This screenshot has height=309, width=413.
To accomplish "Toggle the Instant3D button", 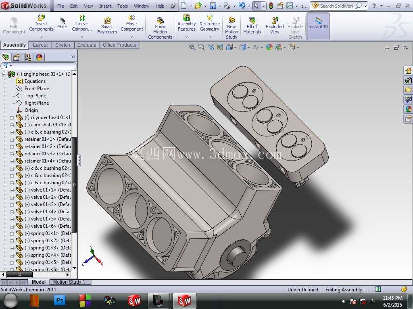I will point(318,26).
